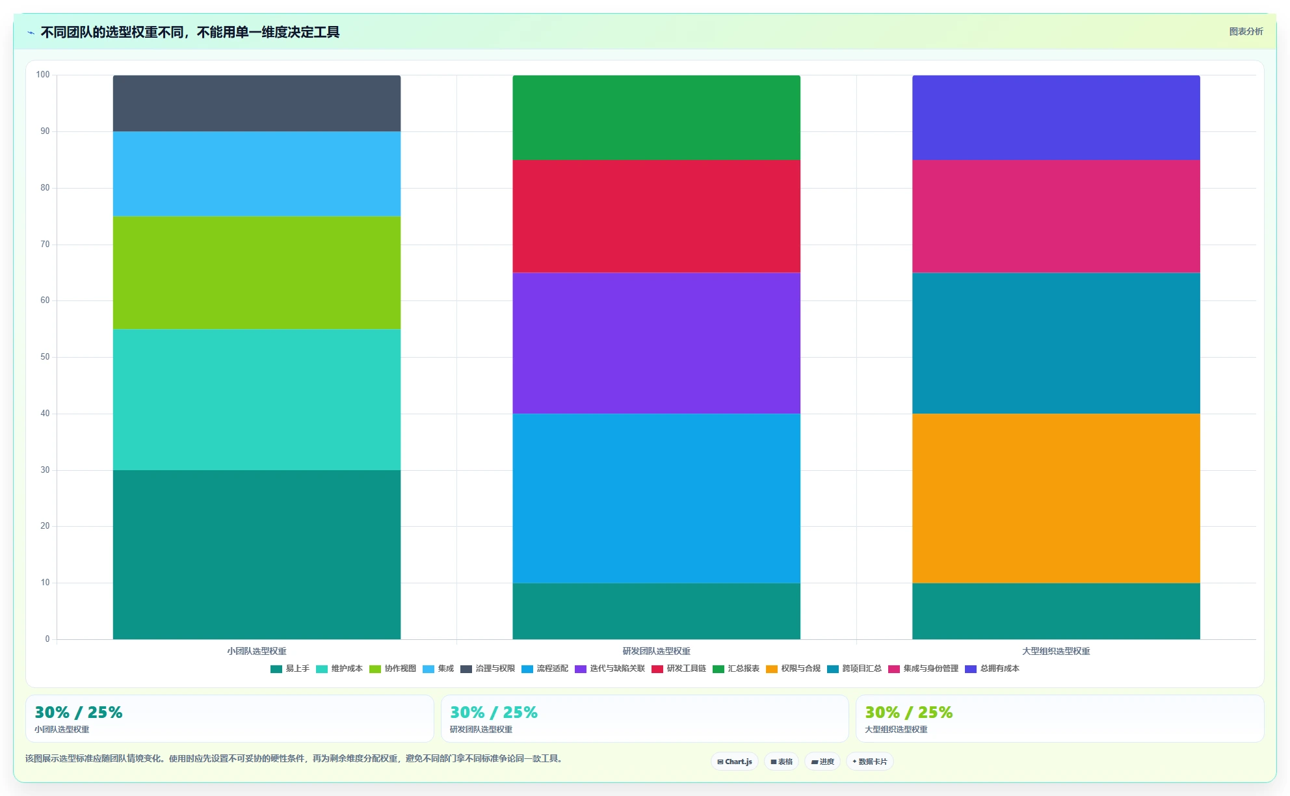Viewport: 1290px width, 796px height.
Task: Click the 数据卡片 chip
Action: pos(870,762)
